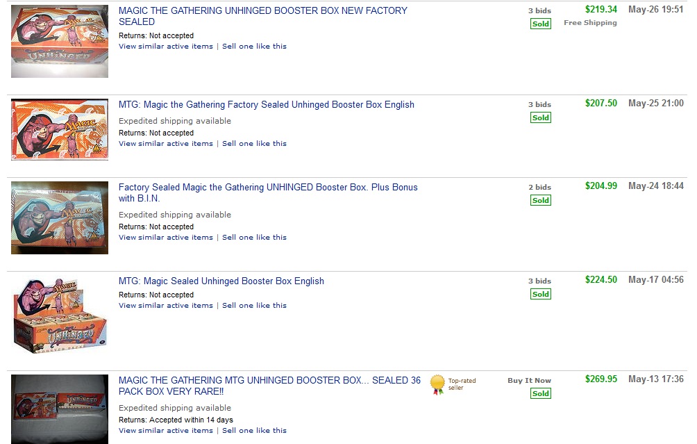Open thumbnail of the NEW FACTORY SEALED booster box
Image resolution: width=697 pixels, height=444 pixels.
click(x=60, y=42)
